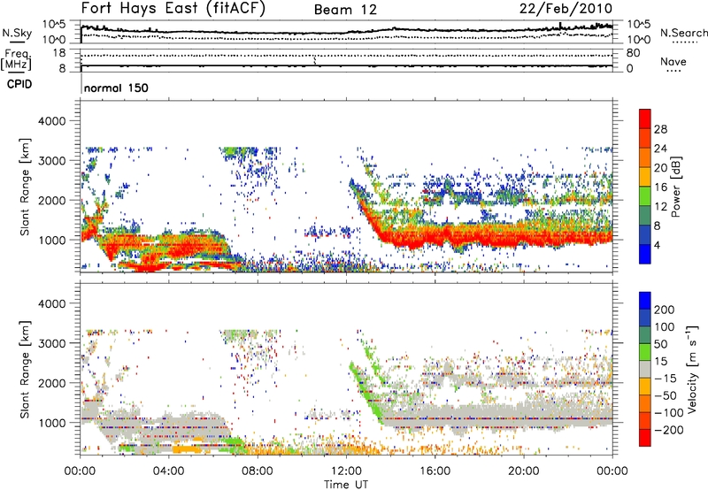Click the '28' label on Power colorbar
This screenshot has width=708, height=490.
pos(660,129)
